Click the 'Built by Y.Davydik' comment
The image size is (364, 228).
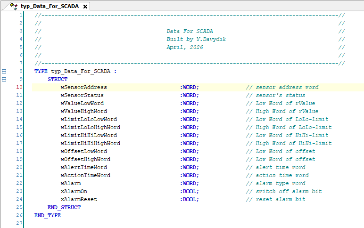pos(196,39)
